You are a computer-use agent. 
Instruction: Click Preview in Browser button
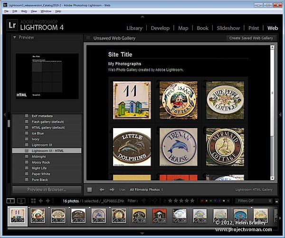point(47,189)
